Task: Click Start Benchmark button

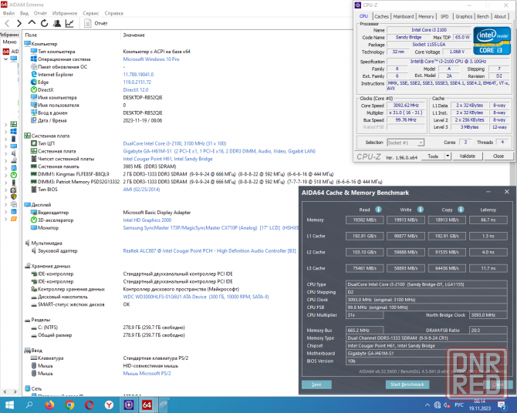Action: [x=407, y=384]
